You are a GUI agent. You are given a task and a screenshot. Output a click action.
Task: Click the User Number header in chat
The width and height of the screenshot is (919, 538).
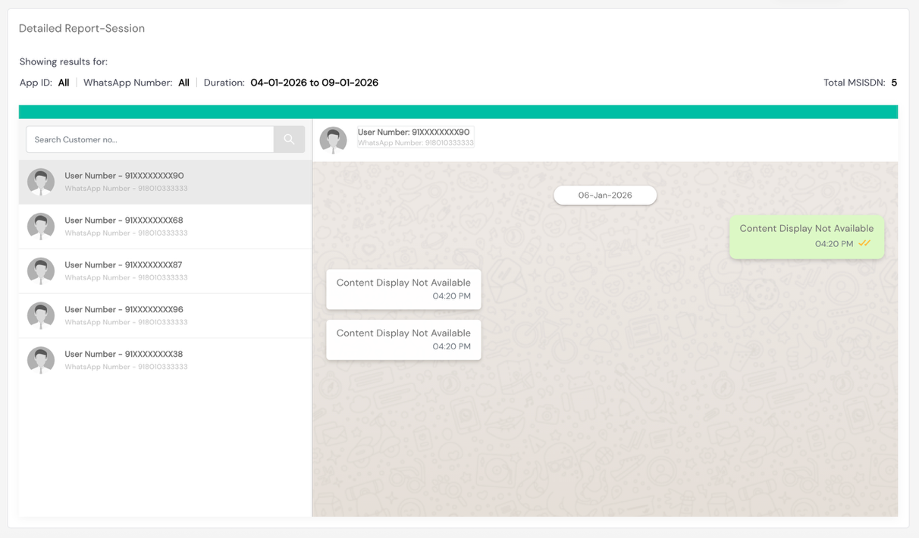tap(413, 132)
